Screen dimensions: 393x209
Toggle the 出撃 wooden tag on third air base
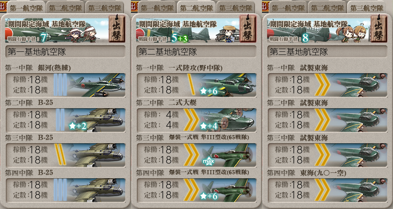coord(379,28)
